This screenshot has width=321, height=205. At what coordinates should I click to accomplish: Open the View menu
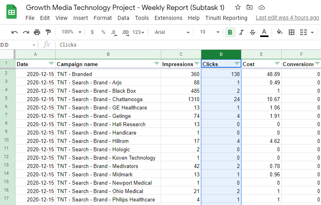coord(61,18)
